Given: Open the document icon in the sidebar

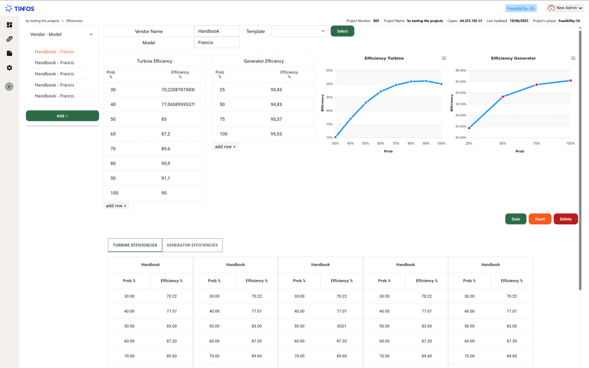Looking at the screenshot, I should [x=9, y=54].
